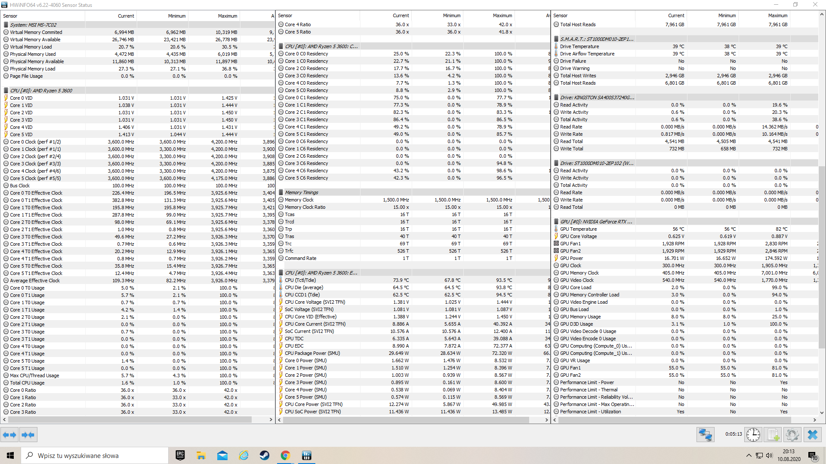Select the Memory Timings section header

pyautogui.click(x=413, y=192)
